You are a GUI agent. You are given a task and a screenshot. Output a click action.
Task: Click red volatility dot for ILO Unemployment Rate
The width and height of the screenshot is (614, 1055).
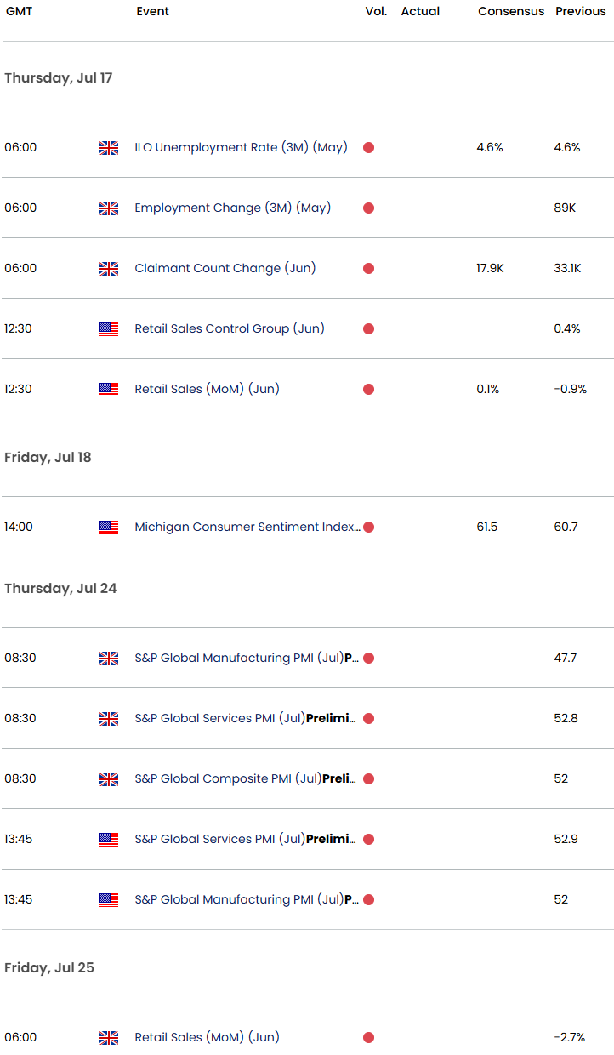(x=368, y=148)
